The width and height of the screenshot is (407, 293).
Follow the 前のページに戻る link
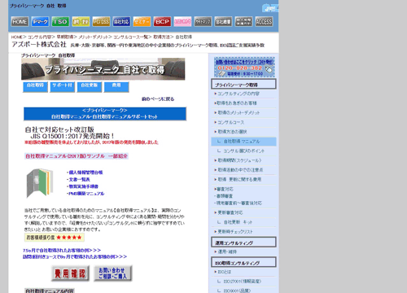[158, 99]
